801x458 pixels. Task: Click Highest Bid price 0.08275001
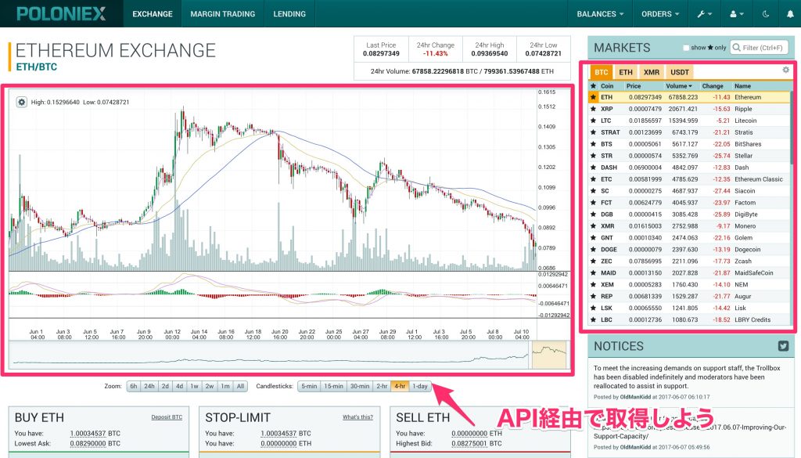[x=469, y=444]
